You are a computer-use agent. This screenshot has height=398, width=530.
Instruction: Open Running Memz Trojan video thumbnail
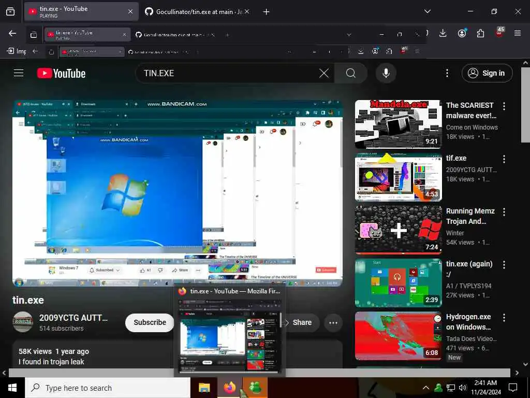[x=398, y=230]
